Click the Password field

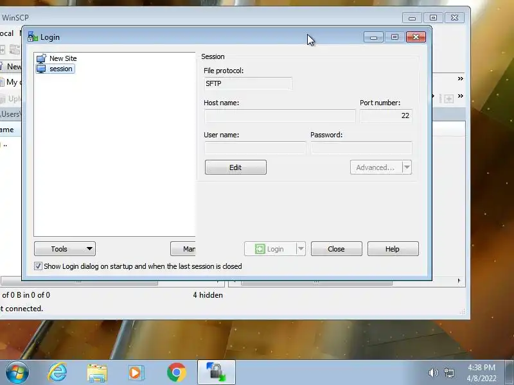click(361, 148)
